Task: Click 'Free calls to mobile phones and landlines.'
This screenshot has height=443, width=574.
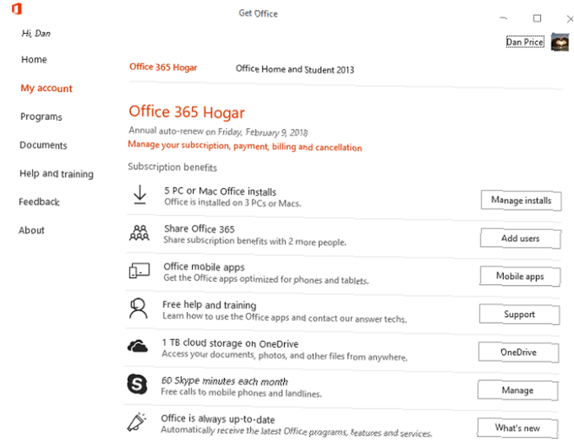Action: coord(241,393)
